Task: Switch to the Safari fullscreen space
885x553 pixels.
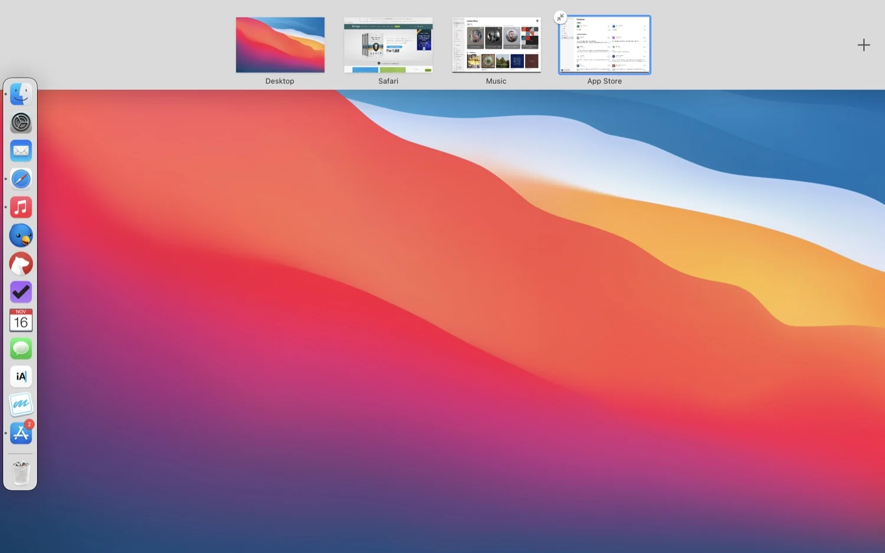Action: click(x=388, y=45)
